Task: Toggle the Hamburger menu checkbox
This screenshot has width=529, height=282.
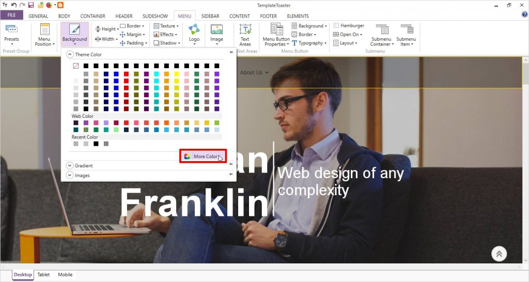Action: [x=336, y=25]
